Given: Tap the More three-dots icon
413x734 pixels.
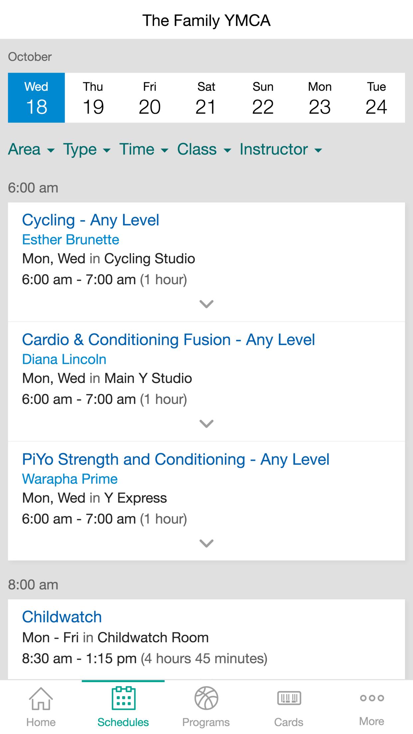Looking at the screenshot, I should tap(372, 698).
